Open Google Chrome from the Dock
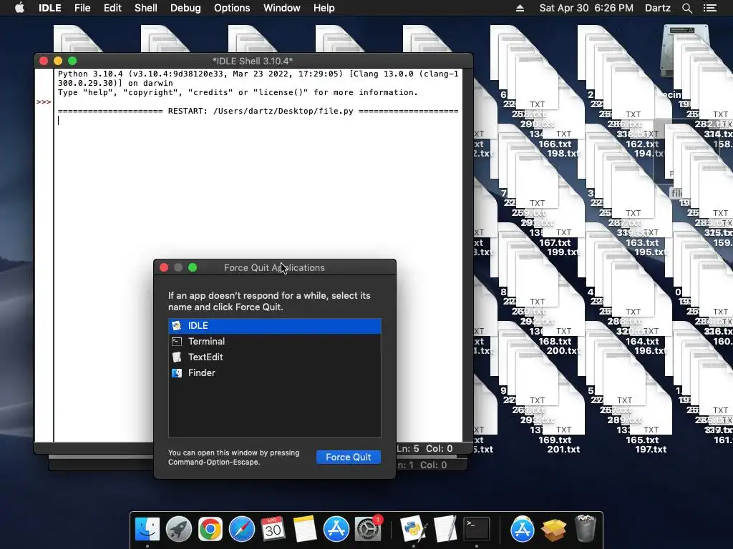Viewport: 733px width, 549px height. [210, 529]
